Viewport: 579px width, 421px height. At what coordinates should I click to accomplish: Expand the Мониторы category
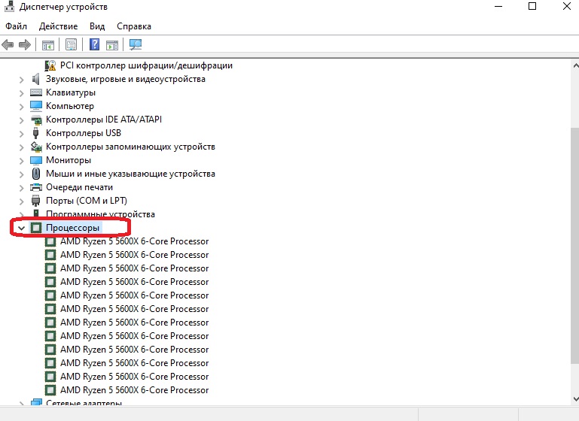click(21, 160)
